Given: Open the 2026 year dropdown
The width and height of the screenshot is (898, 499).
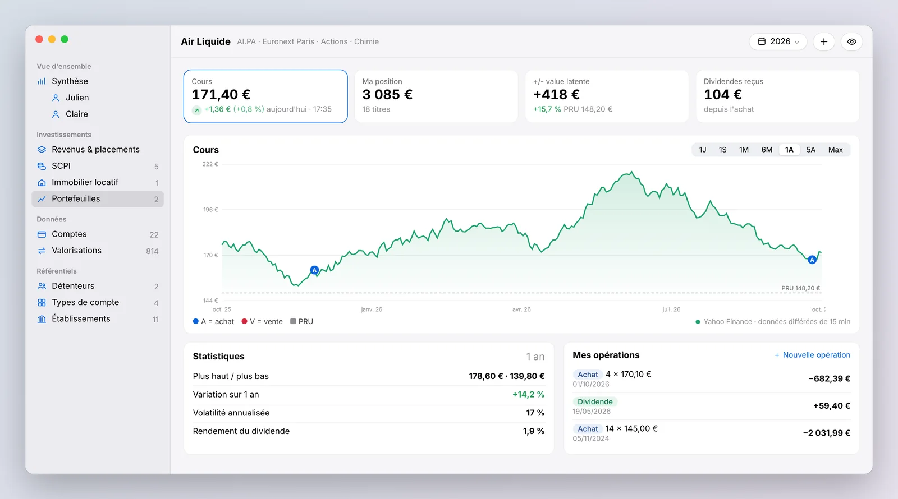Looking at the screenshot, I should tap(778, 41).
